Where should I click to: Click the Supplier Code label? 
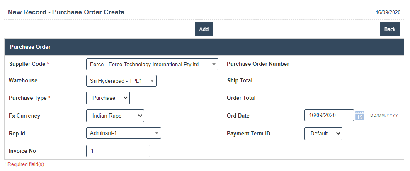point(27,64)
